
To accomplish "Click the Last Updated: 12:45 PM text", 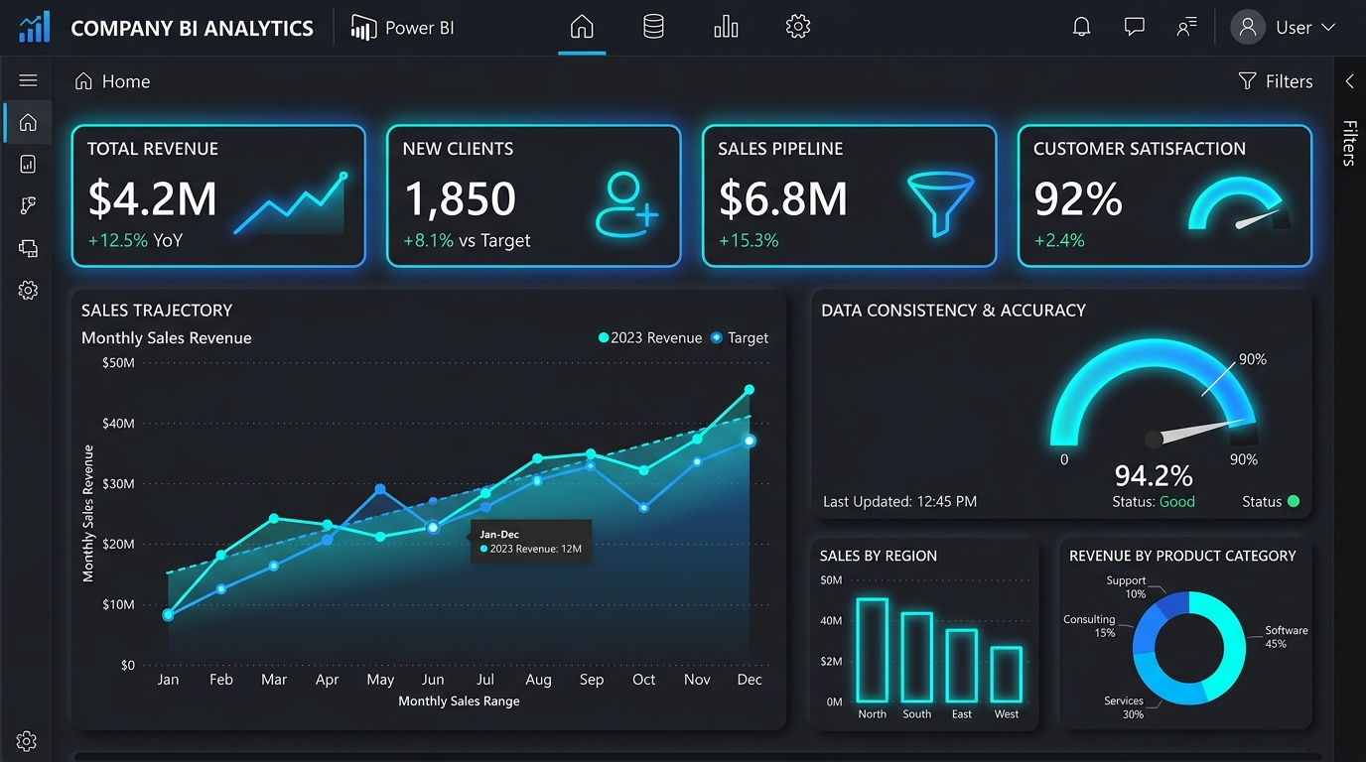I will [x=899, y=502].
